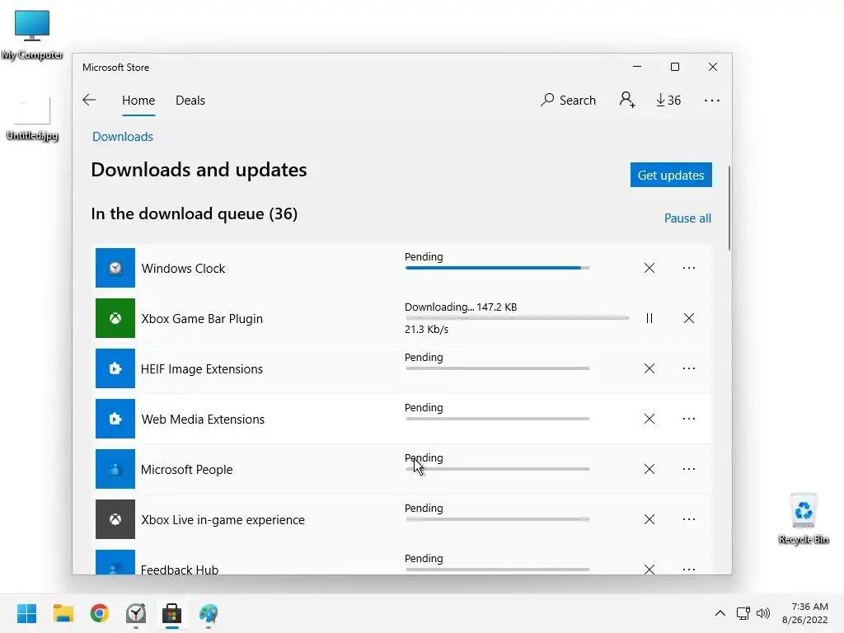Click the Web Media Extensions icon
844x633 pixels.
tap(115, 419)
